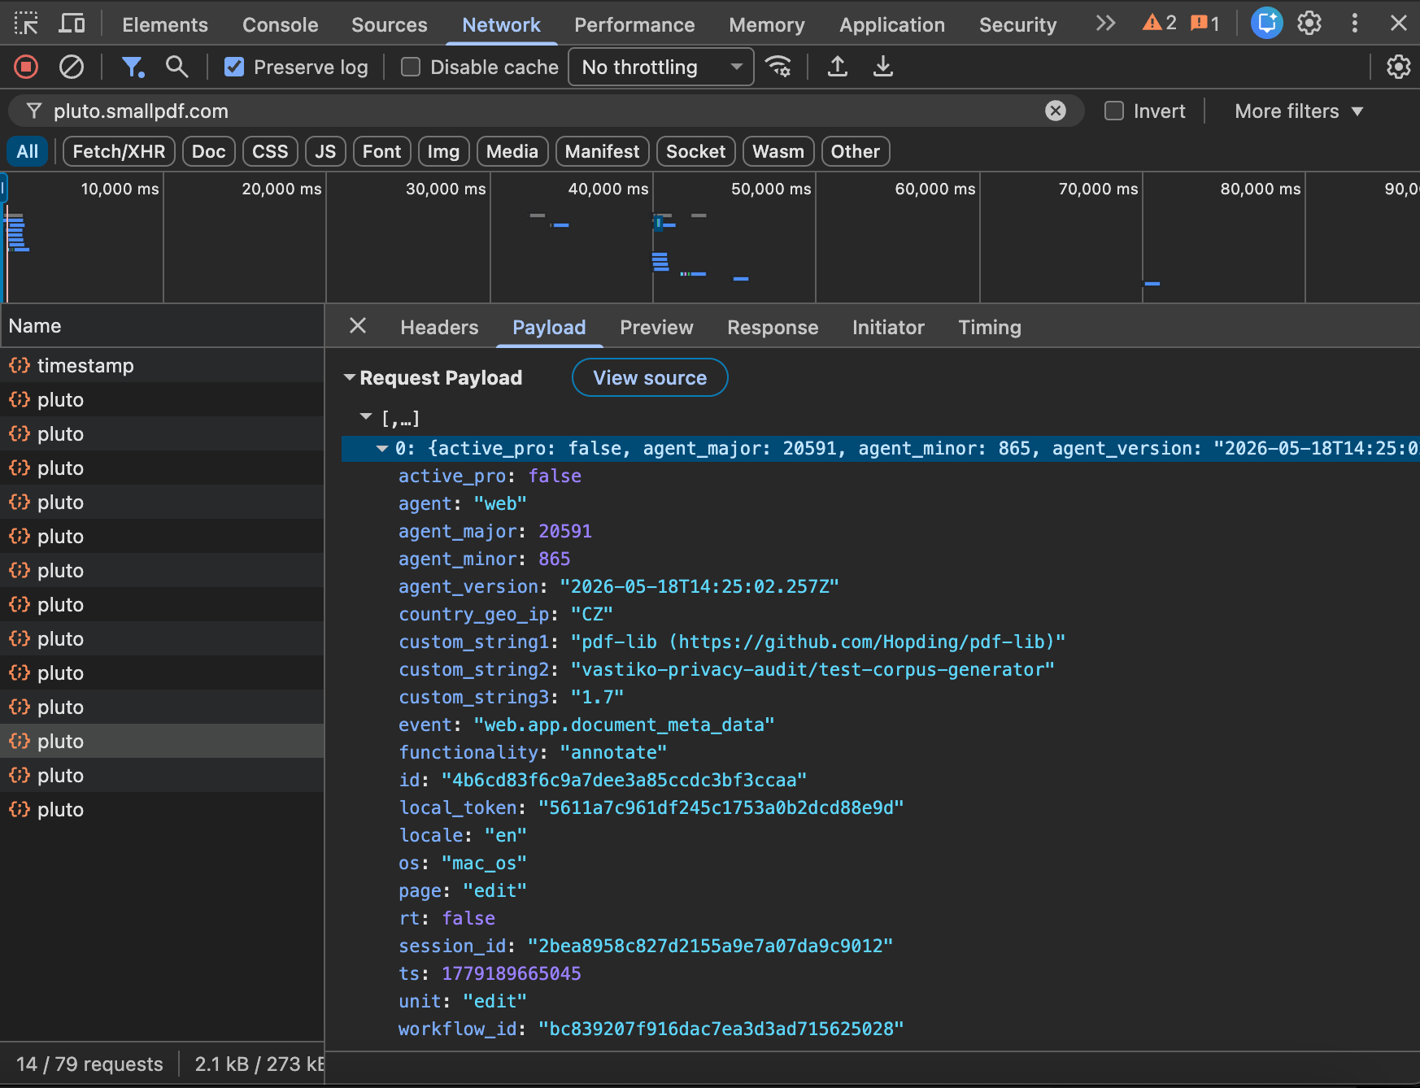
Task: Toggle the device toolbar icon
Action: click(x=72, y=24)
